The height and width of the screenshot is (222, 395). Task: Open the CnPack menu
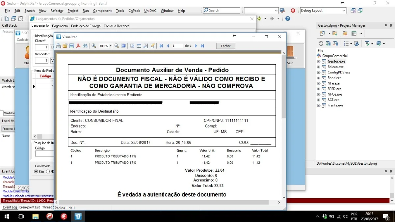tap(134, 11)
